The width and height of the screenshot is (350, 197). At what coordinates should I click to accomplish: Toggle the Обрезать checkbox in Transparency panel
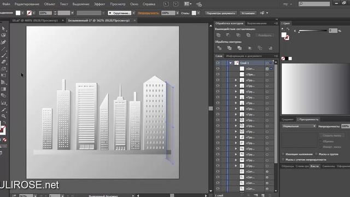tap(321, 141)
